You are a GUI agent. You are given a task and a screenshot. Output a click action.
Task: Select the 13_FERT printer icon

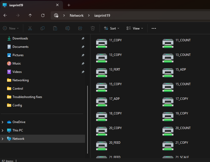tap(102, 73)
